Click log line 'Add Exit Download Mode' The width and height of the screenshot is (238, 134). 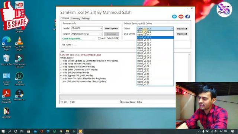coord(75,73)
